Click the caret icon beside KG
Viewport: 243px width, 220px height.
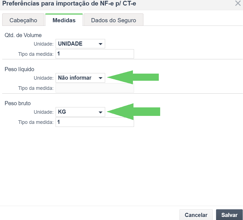100,112
